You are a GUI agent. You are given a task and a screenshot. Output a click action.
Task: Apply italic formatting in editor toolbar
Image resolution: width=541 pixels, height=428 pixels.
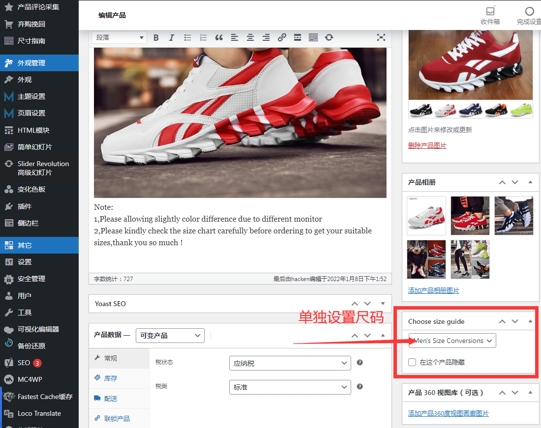click(x=172, y=37)
